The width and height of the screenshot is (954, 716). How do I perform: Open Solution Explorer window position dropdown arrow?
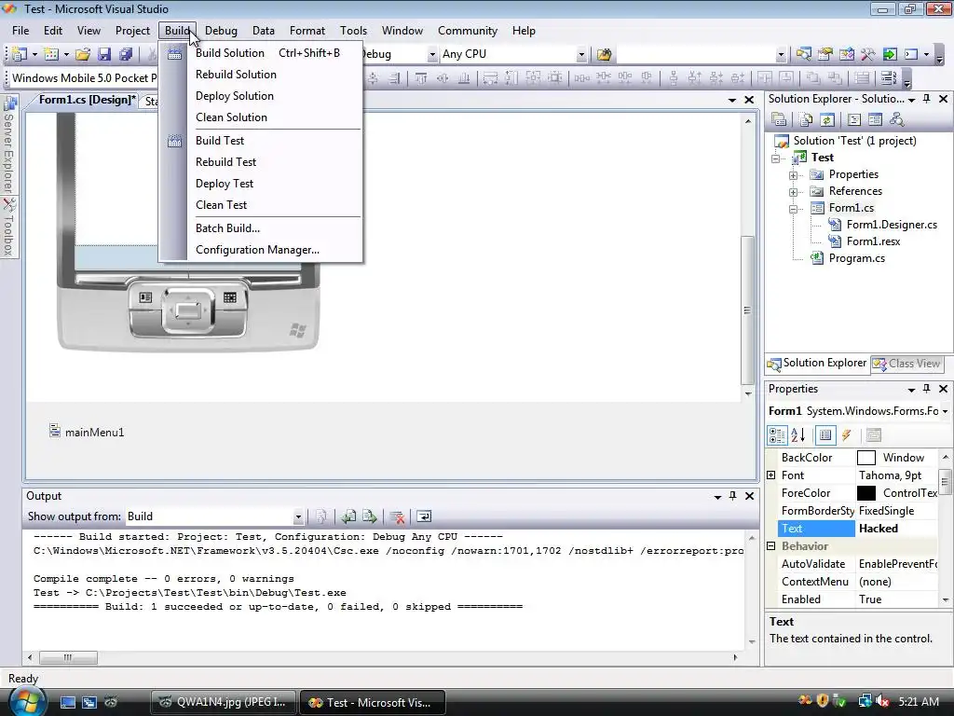coord(911,99)
